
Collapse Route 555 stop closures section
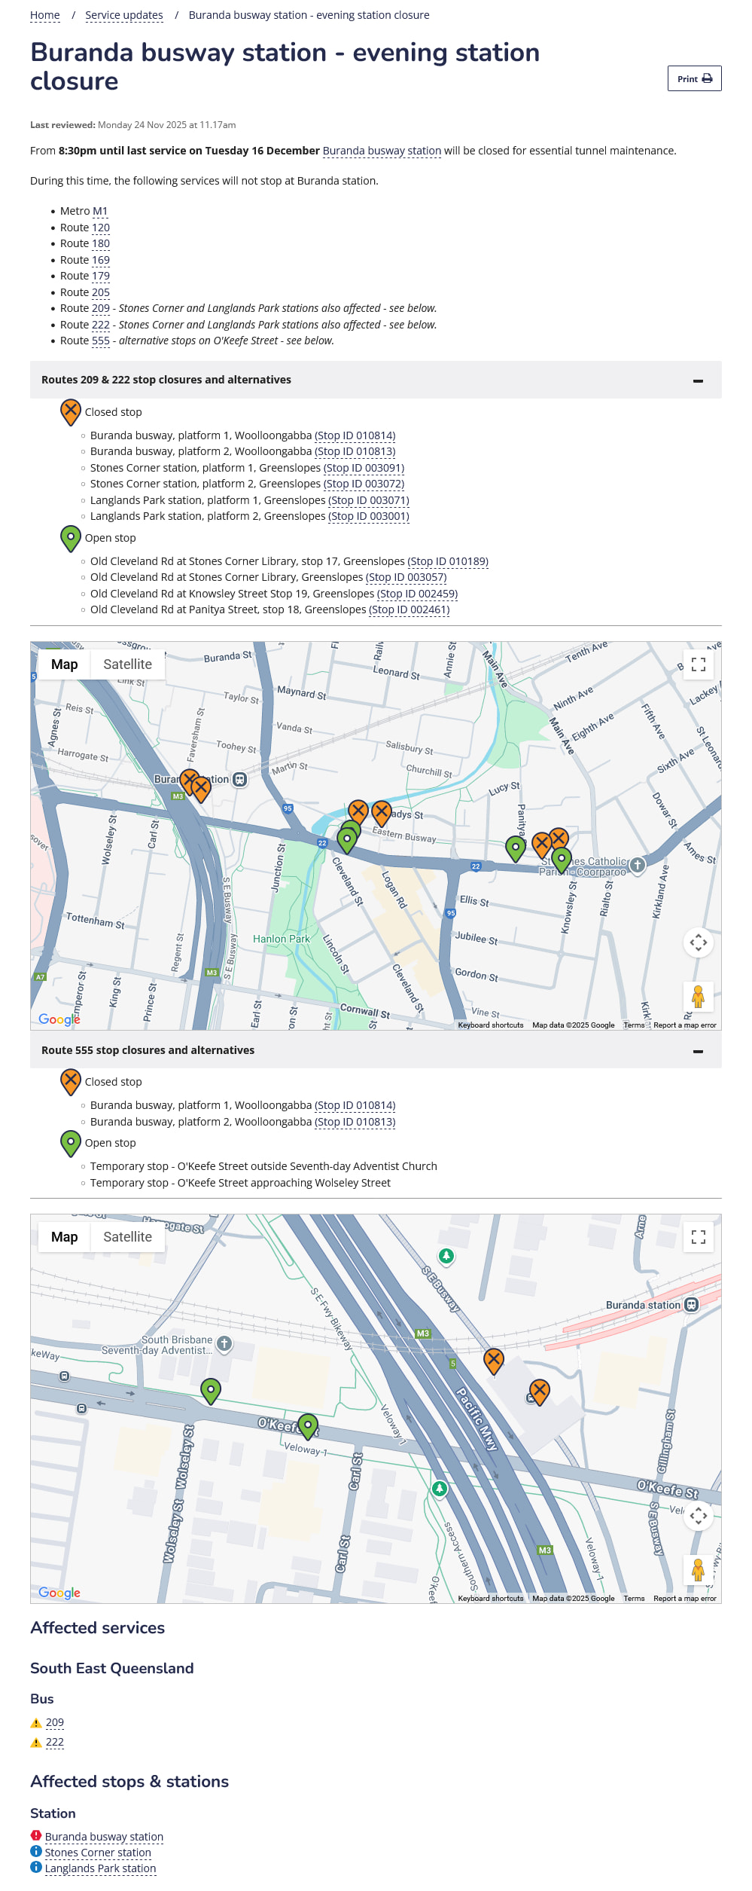[698, 1051]
